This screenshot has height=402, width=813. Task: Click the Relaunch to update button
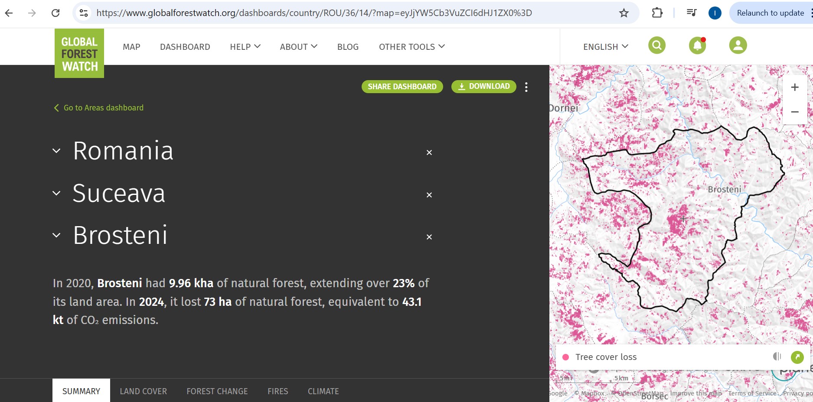coord(770,13)
